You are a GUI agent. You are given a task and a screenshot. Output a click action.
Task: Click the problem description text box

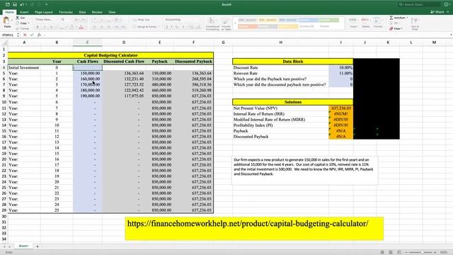[x=305, y=171]
